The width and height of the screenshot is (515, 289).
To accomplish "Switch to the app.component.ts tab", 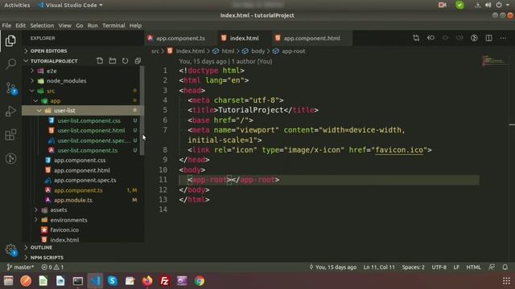I will [180, 39].
